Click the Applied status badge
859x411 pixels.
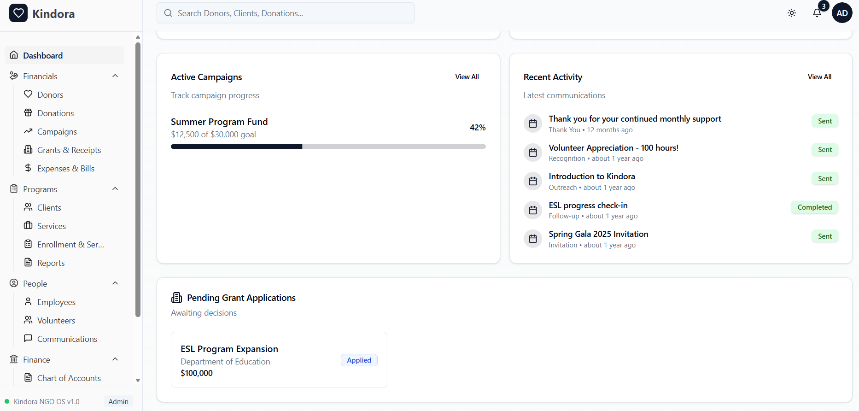point(359,360)
